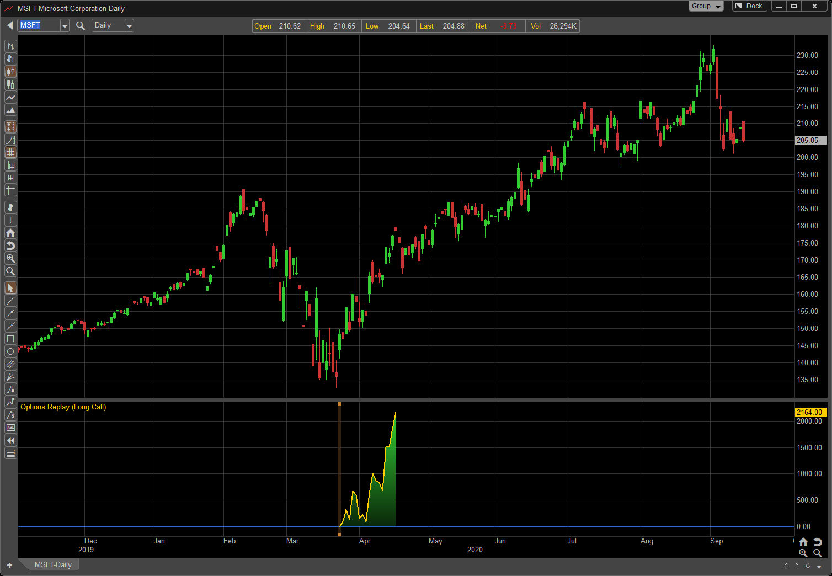Click the tab scroll left arrow
The height and width of the screenshot is (576, 832).
point(786,565)
